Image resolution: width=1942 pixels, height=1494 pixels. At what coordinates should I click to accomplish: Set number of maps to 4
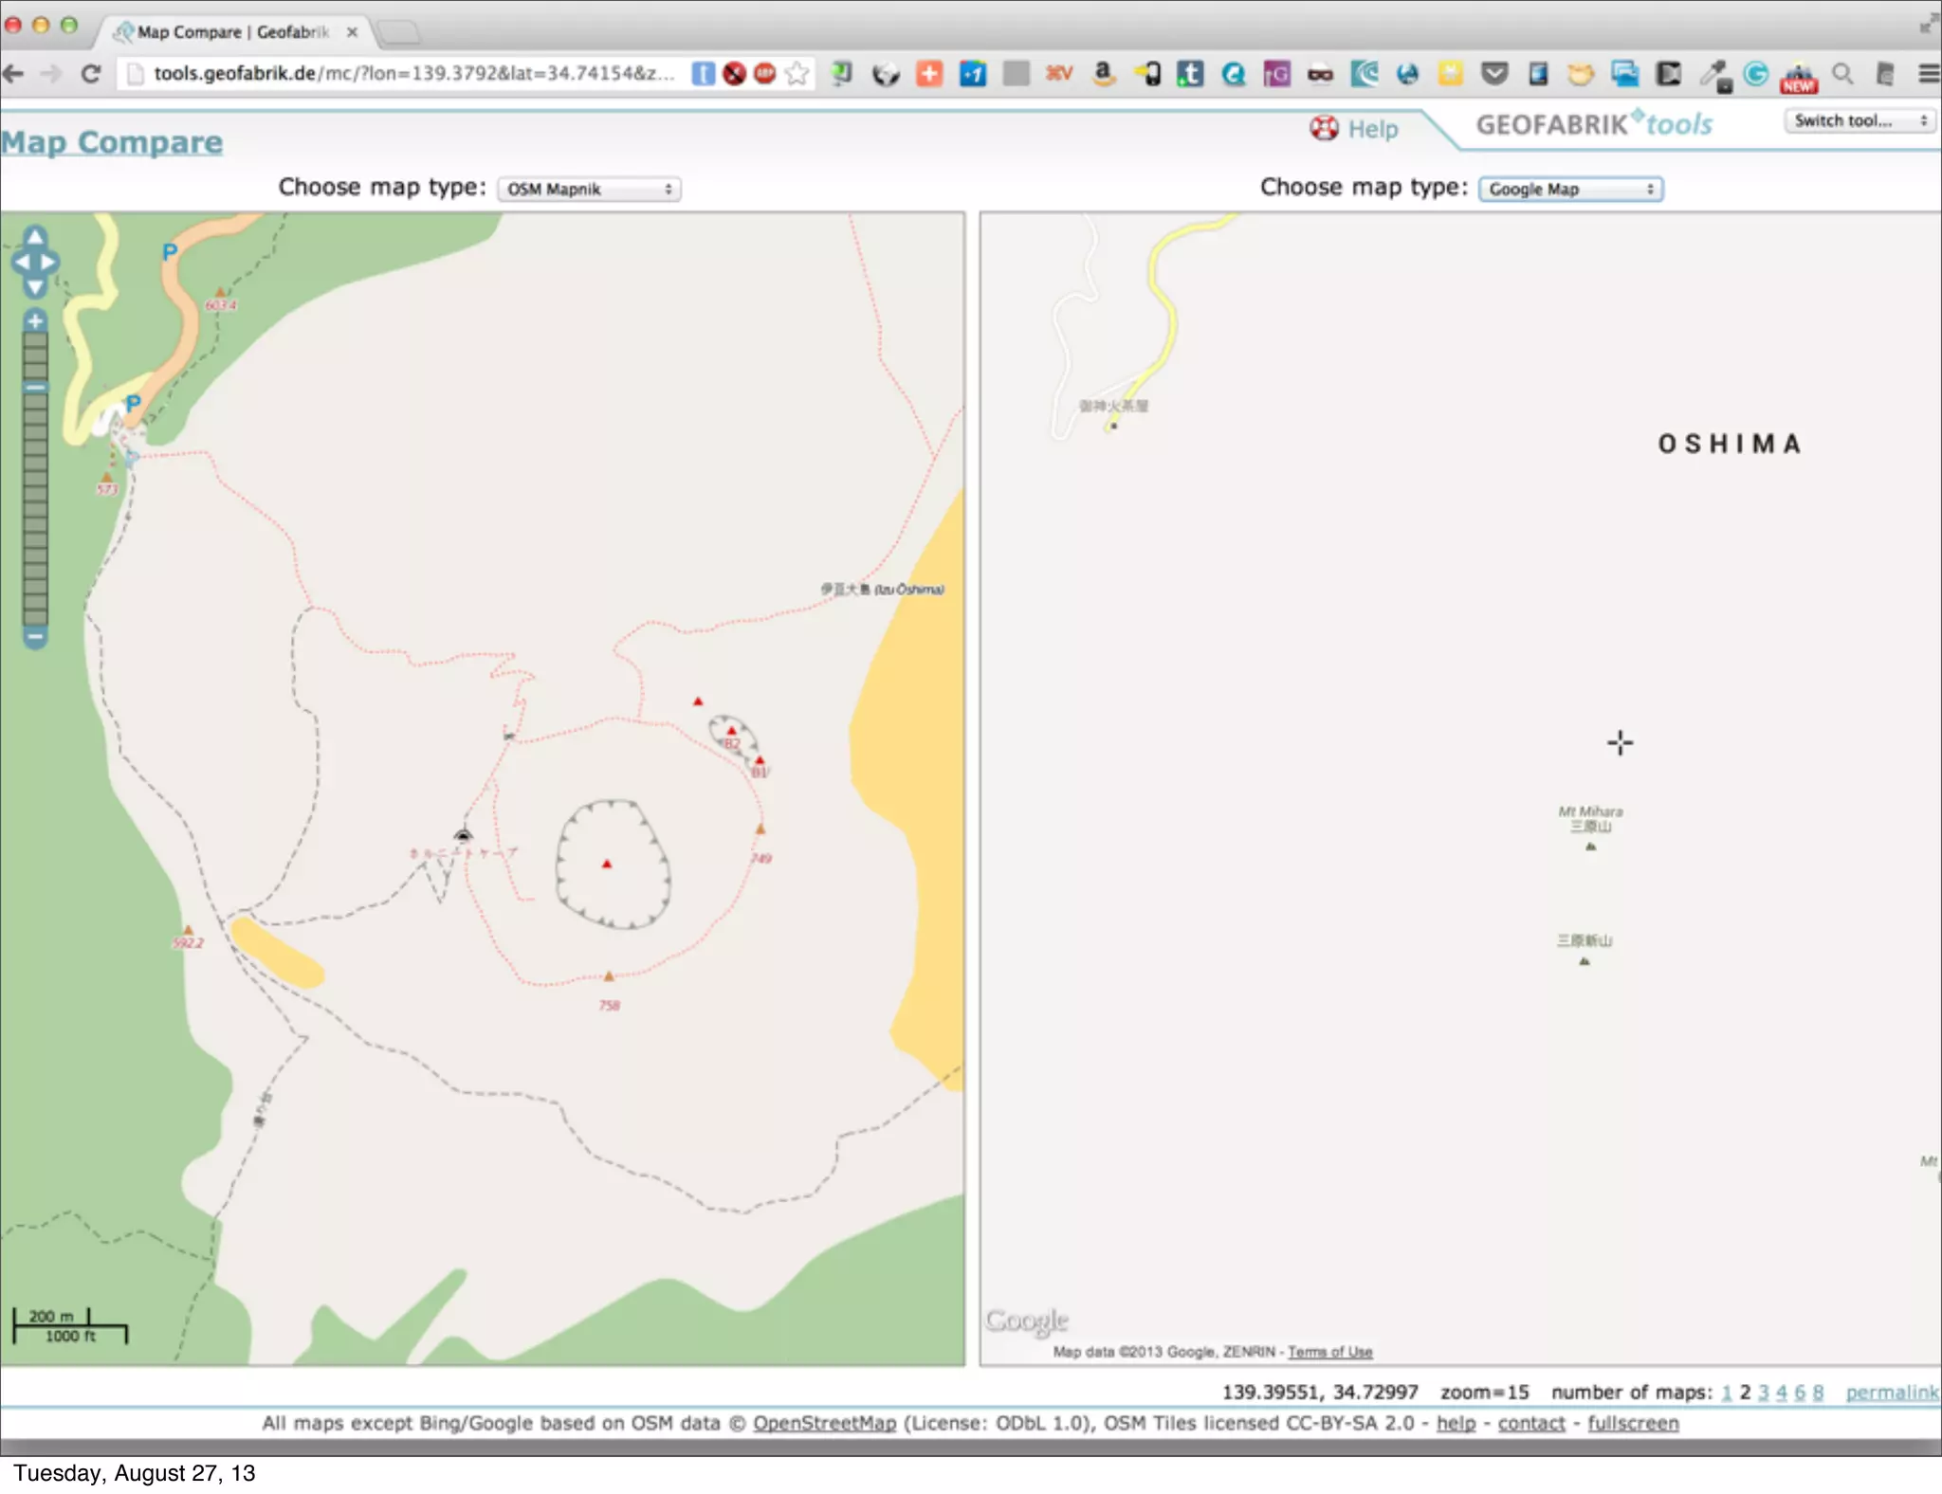[x=1782, y=1393]
